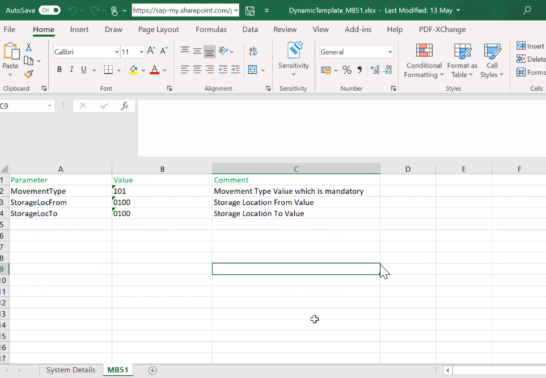Open the font size 11 dropdown
The width and height of the screenshot is (546, 378).
[x=141, y=52]
